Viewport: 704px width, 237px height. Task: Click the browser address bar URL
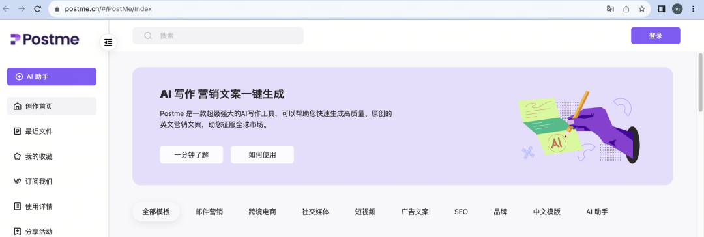(x=108, y=9)
